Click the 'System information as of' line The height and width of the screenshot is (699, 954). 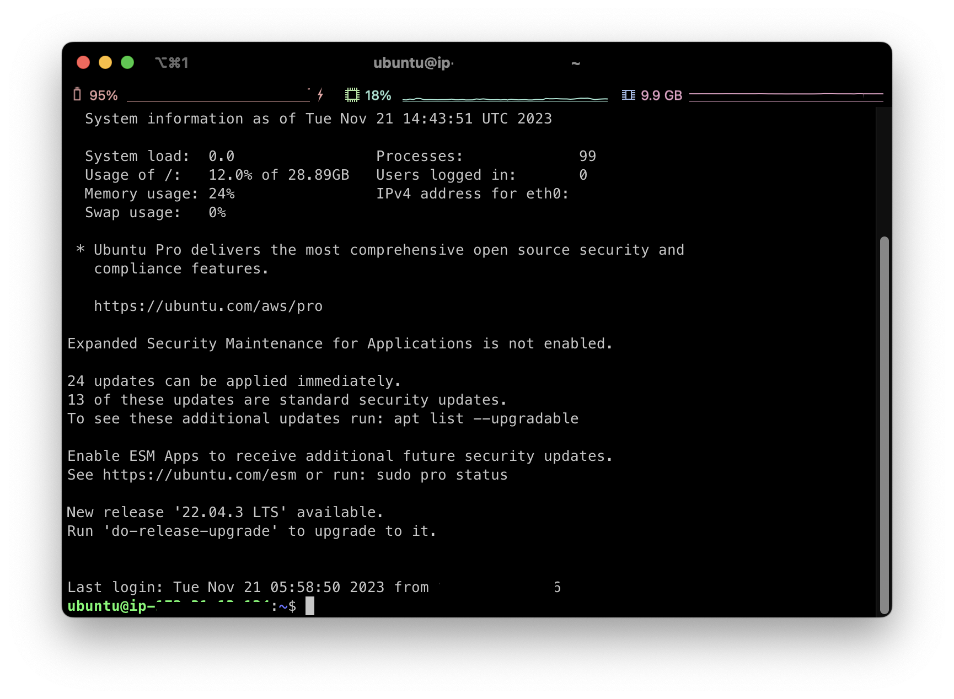[x=318, y=119]
